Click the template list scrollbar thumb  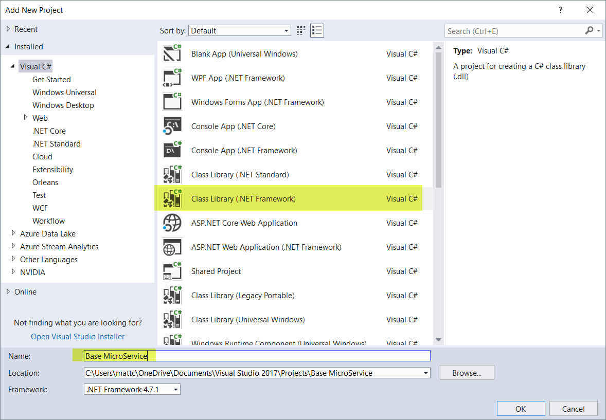pos(438,120)
